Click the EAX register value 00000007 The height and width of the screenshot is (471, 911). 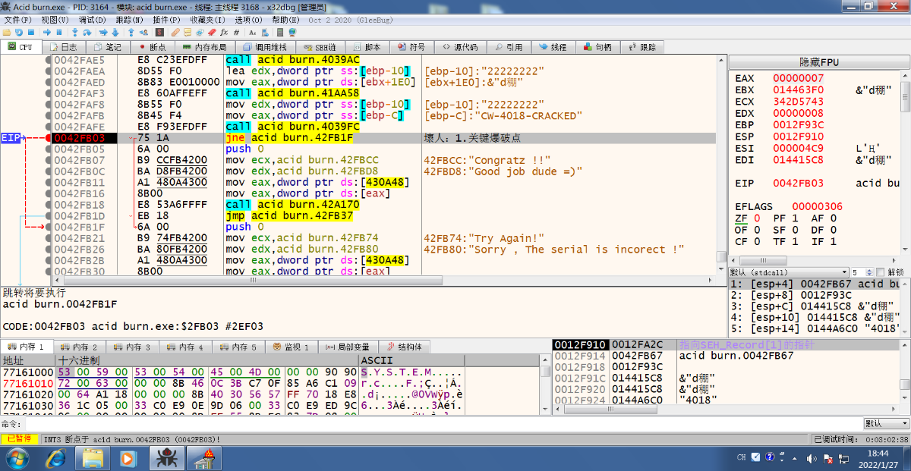click(799, 78)
